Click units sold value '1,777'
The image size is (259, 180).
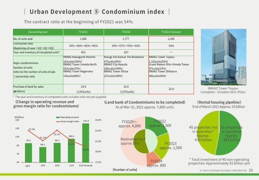(x=126, y=39)
